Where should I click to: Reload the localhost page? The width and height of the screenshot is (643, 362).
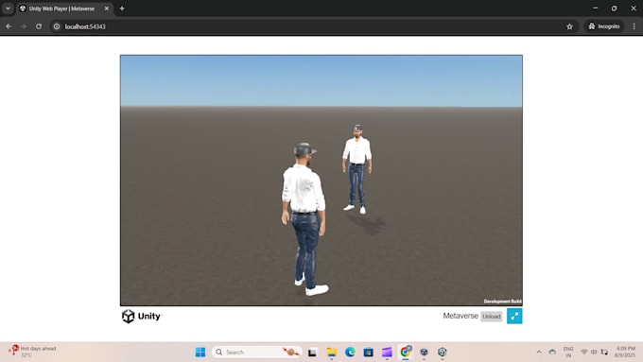click(39, 26)
